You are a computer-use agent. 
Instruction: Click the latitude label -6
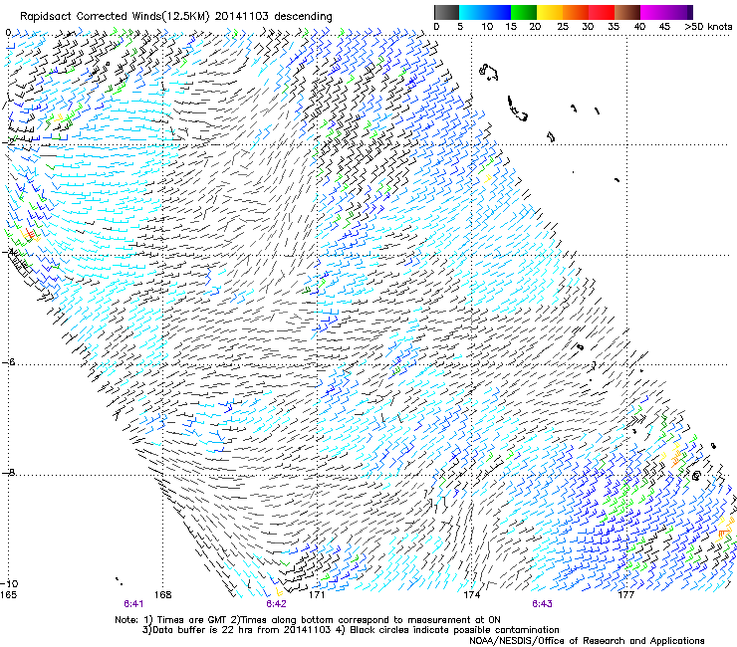8,362
